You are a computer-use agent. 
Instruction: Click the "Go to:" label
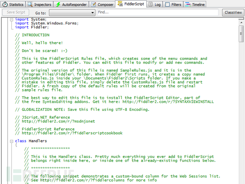pyautogui.click(x=40, y=13)
